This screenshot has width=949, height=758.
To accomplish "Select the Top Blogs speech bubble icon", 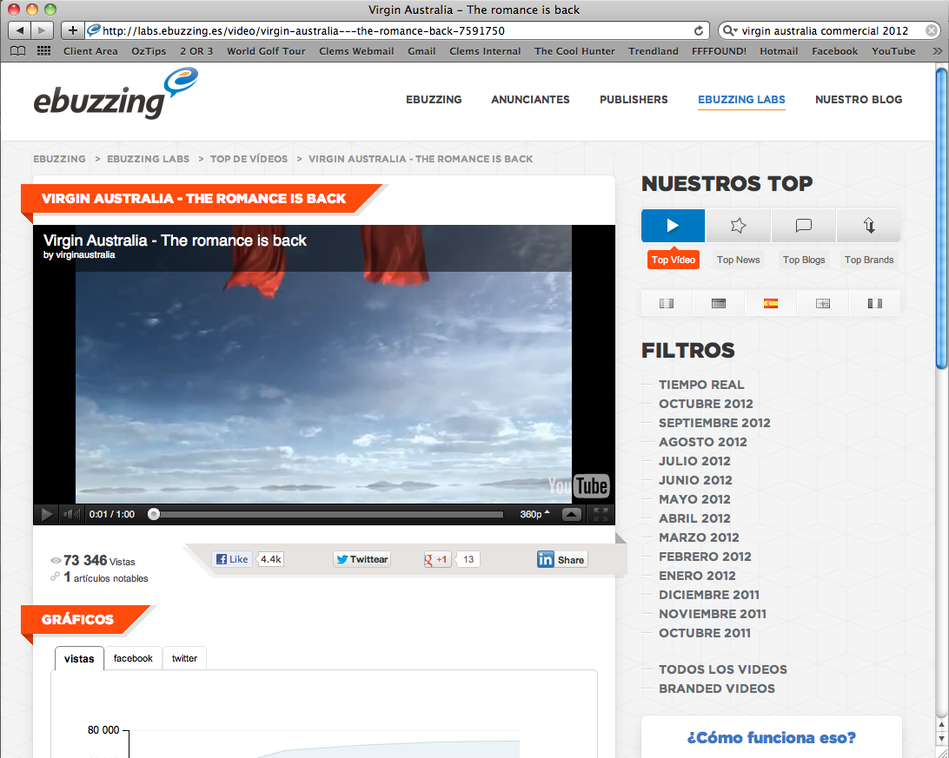I will pyautogui.click(x=803, y=226).
